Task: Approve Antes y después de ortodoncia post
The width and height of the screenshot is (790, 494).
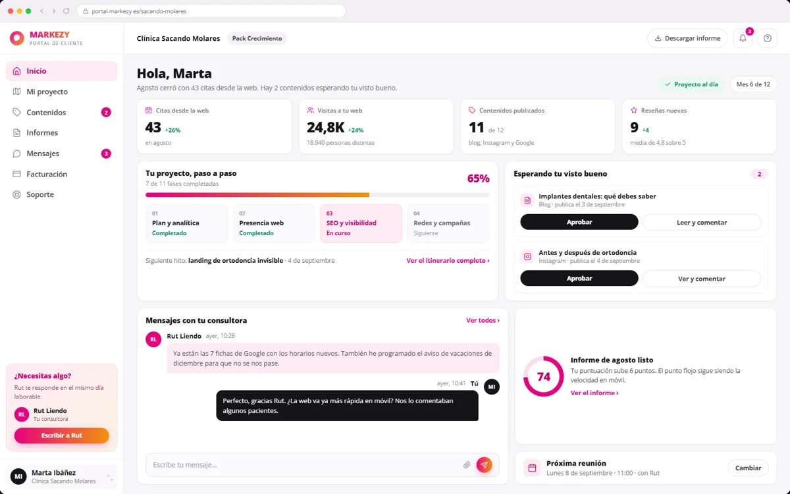Action: pos(579,279)
